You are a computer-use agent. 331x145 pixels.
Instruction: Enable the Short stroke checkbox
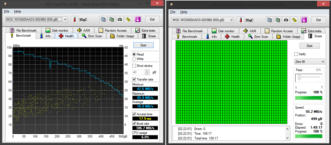pos(134,66)
